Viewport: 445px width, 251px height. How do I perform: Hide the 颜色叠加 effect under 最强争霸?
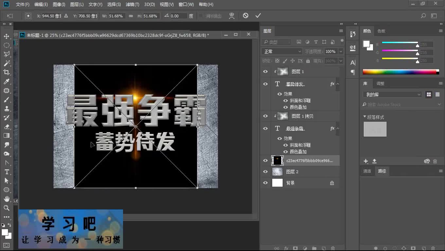click(285, 152)
